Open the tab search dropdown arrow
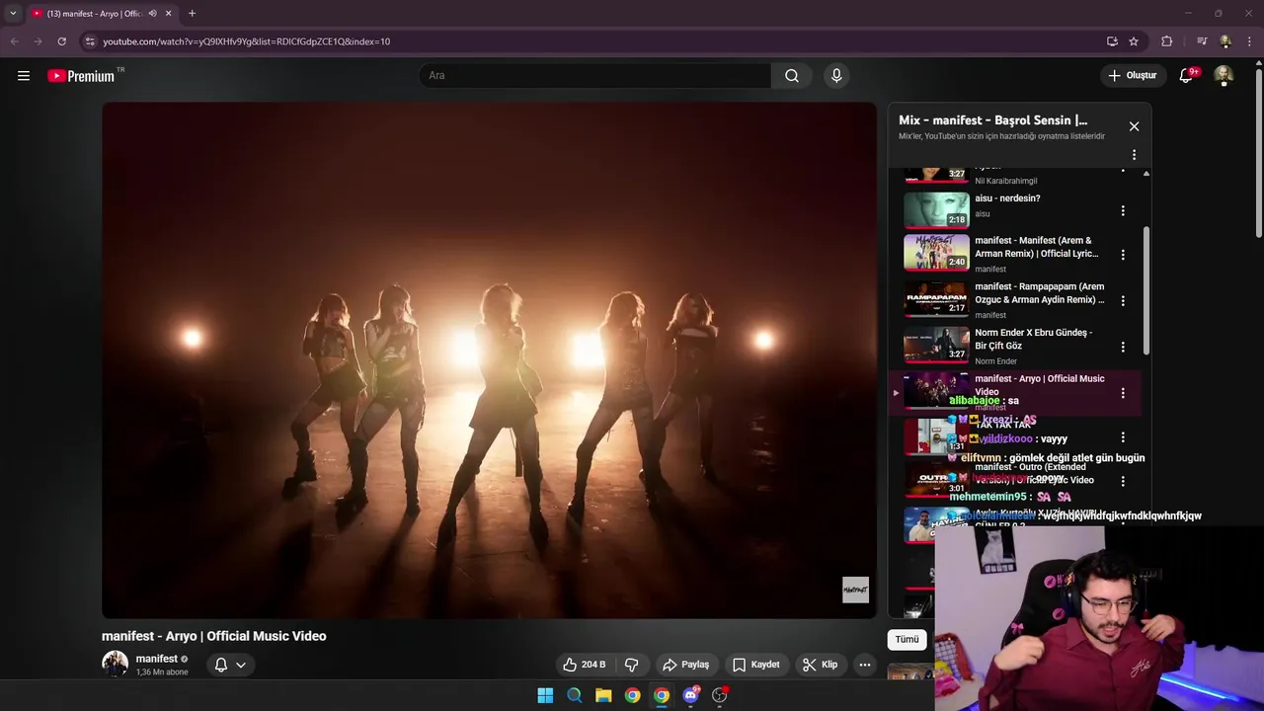Viewport: 1264px width, 711px height. point(13,14)
